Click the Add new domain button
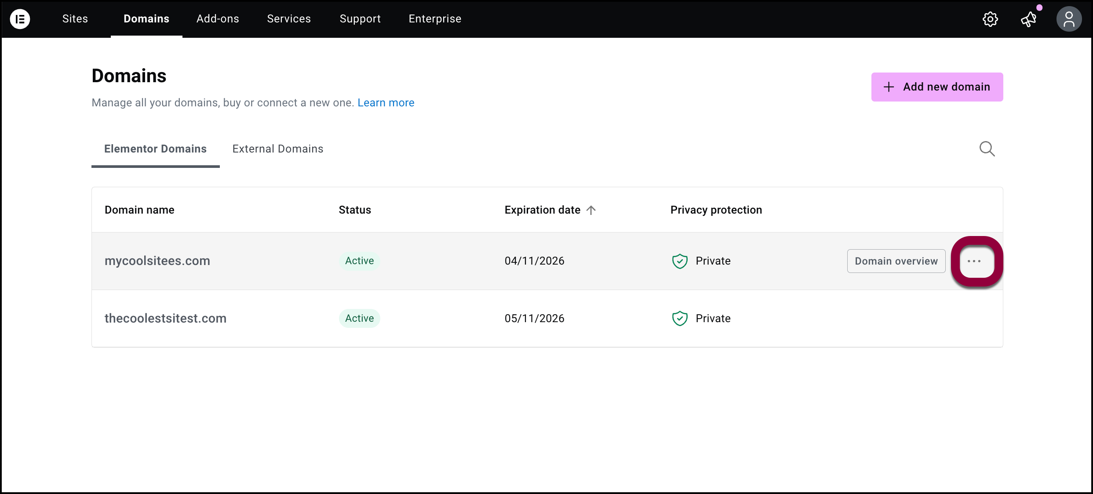 point(937,87)
